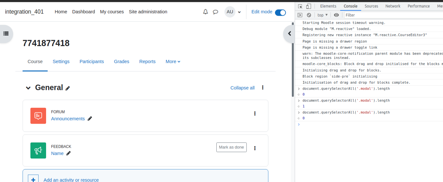
Task: Open the top JavaScript context dropdown
Action: click(323, 15)
